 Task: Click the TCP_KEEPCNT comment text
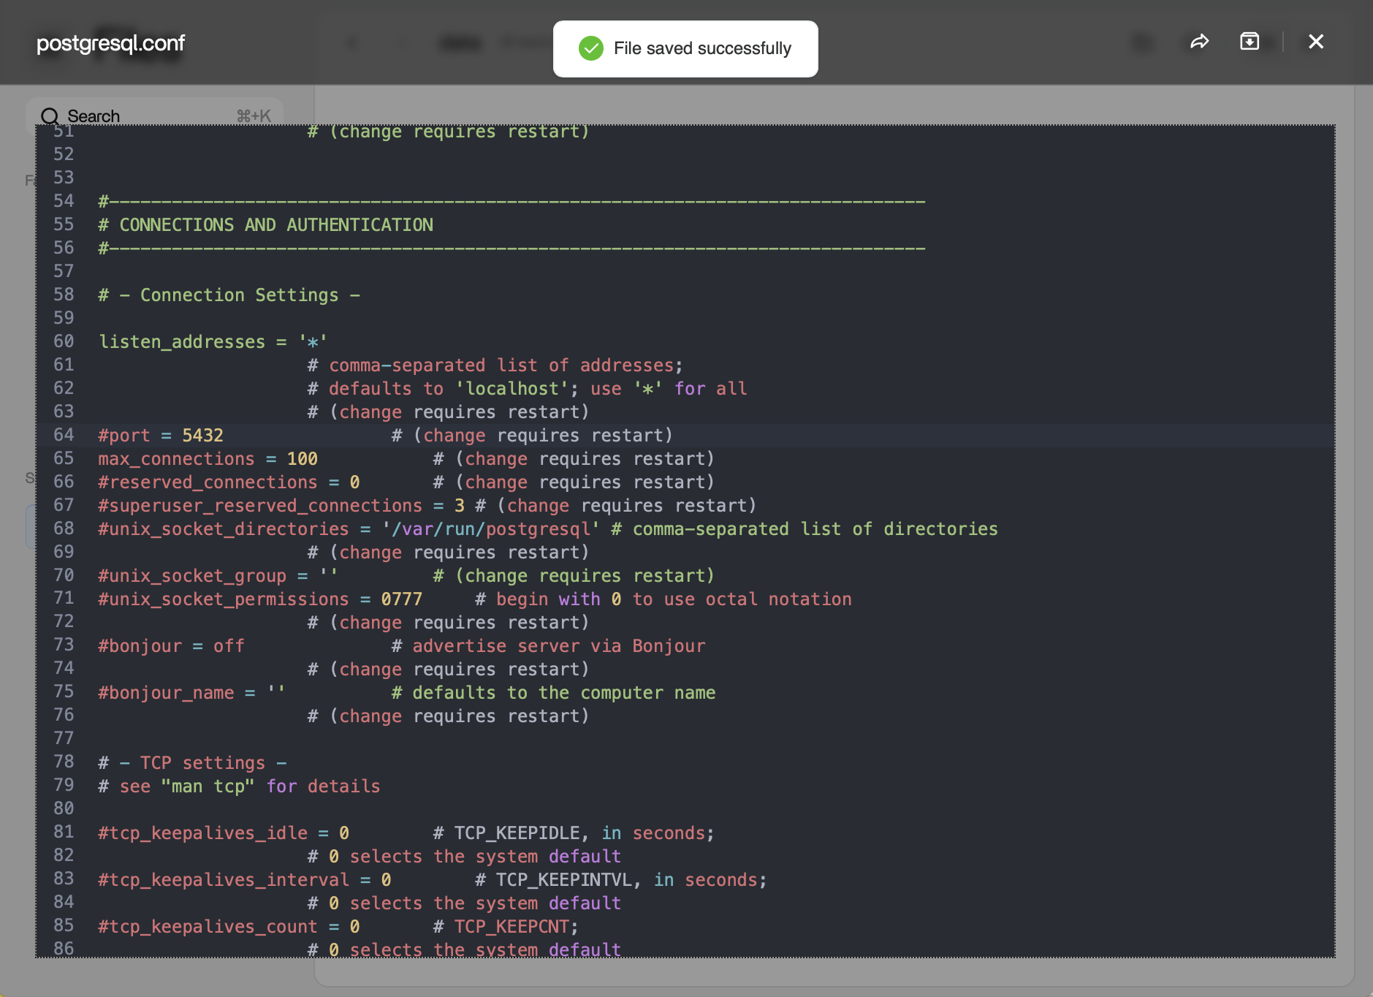point(506,926)
